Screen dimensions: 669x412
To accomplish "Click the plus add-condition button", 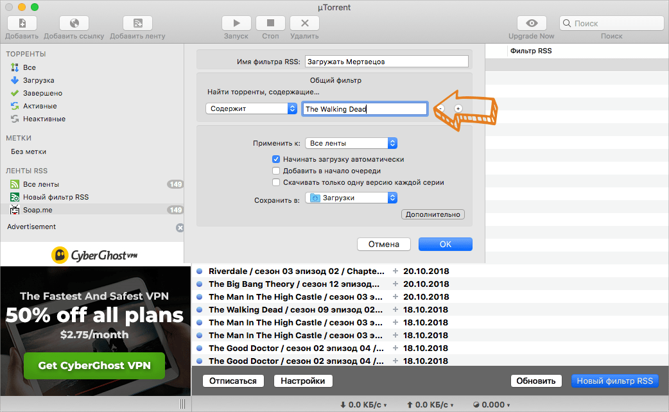I will pyautogui.click(x=458, y=108).
